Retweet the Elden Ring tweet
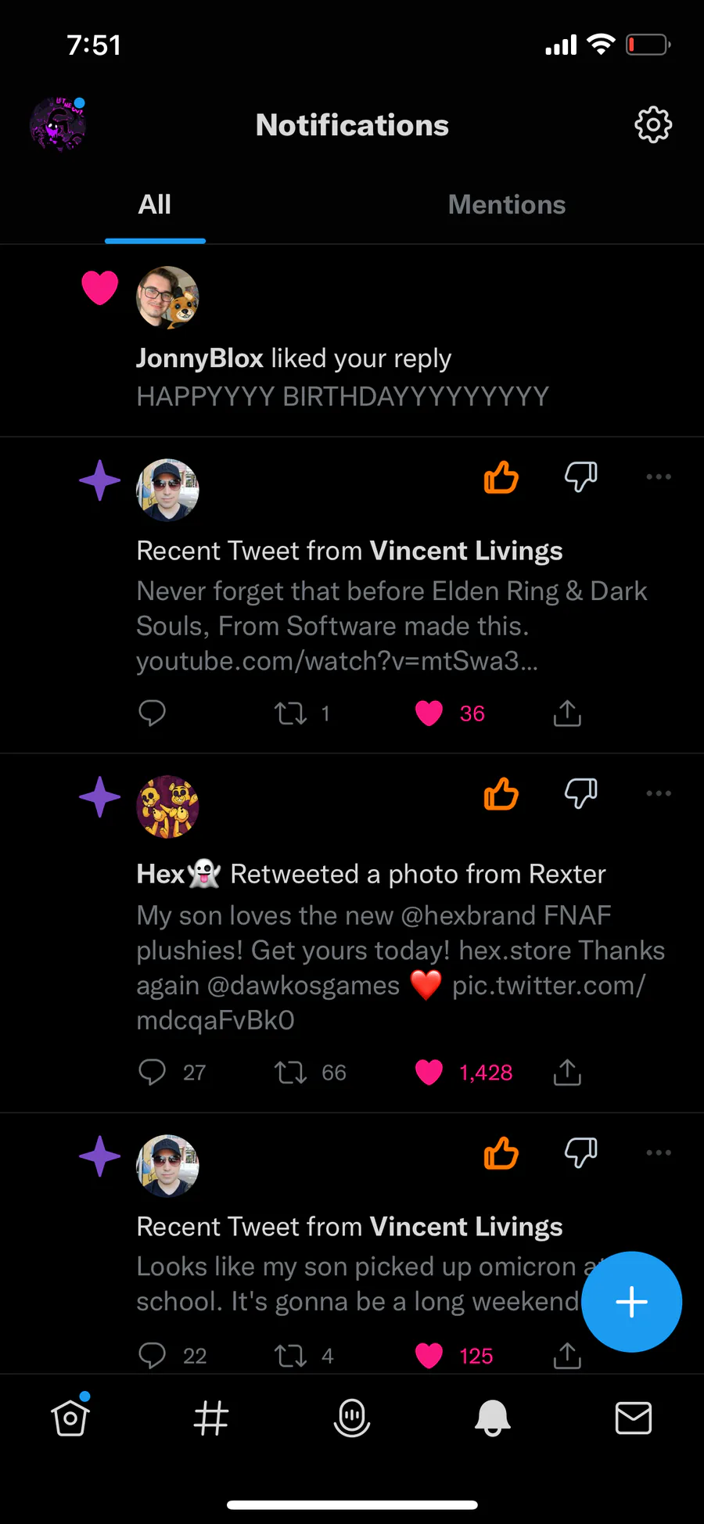The width and height of the screenshot is (704, 1524). [x=290, y=713]
